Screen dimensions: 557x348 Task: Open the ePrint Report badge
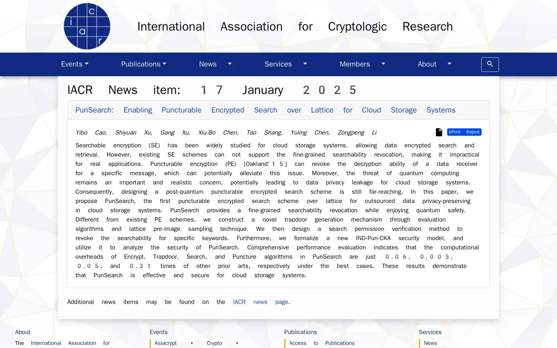[464, 132]
